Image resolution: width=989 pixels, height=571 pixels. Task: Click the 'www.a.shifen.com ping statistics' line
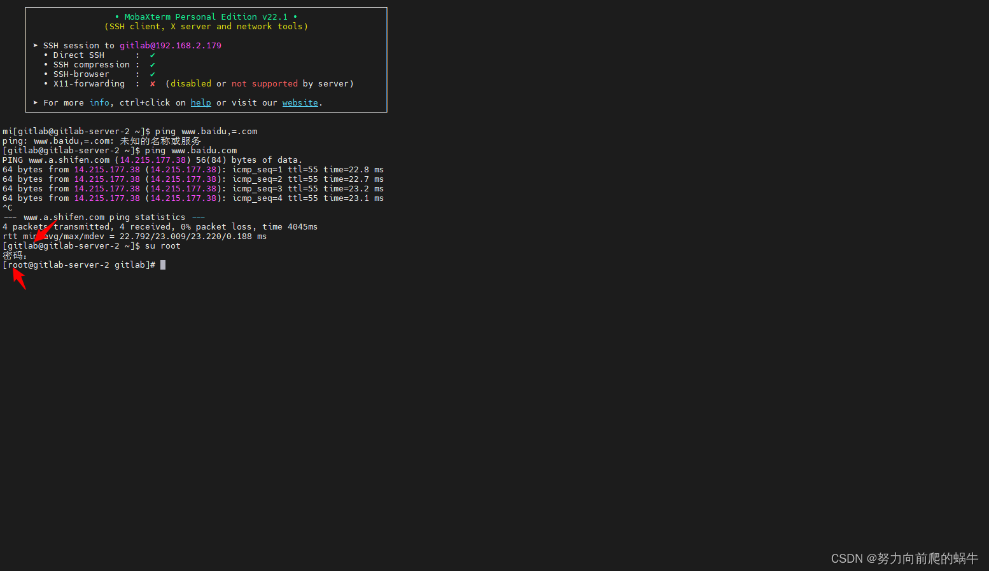(x=104, y=217)
